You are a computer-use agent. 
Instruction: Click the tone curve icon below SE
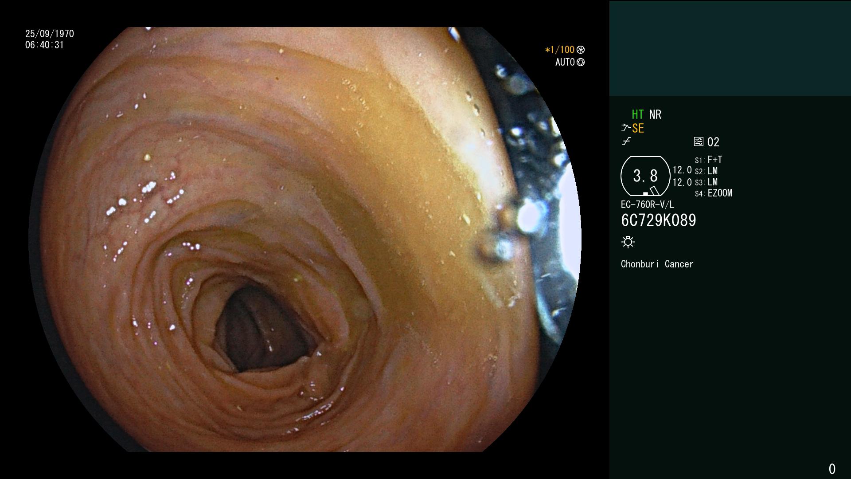(626, 141)
